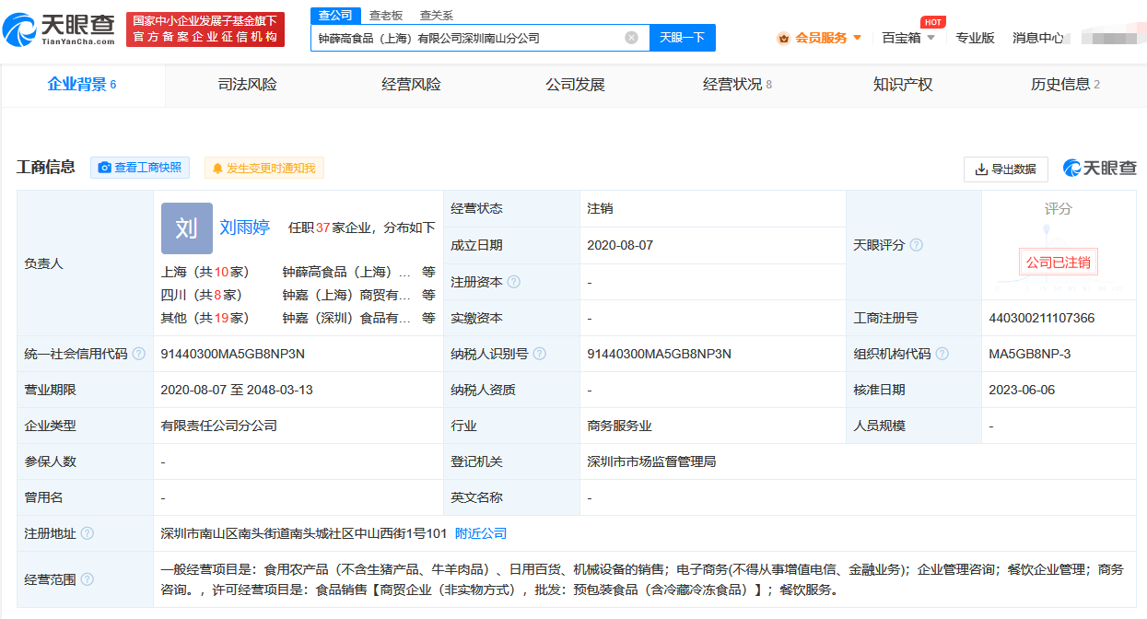
Task: Click the 注册地址 text 深圳市南山区南头街道…
Action: pos(303,533)
